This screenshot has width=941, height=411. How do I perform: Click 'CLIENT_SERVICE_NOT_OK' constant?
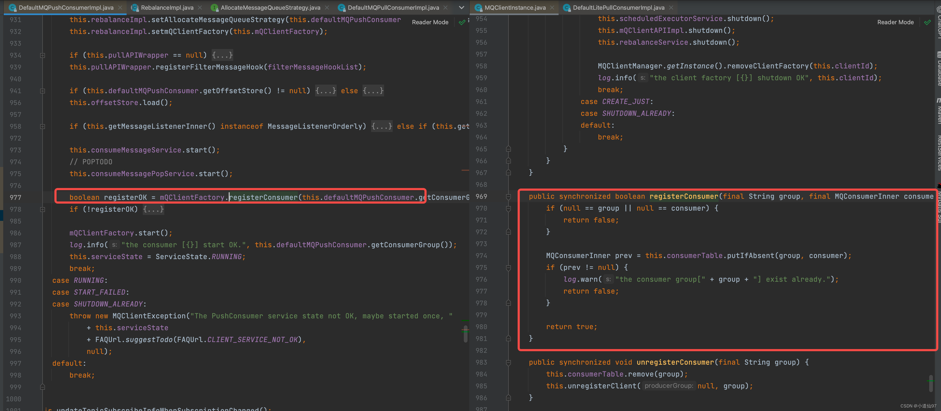click(252, 340)
